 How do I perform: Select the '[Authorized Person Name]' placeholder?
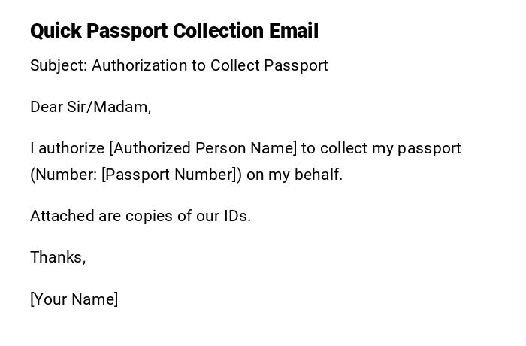pos(203,148)
